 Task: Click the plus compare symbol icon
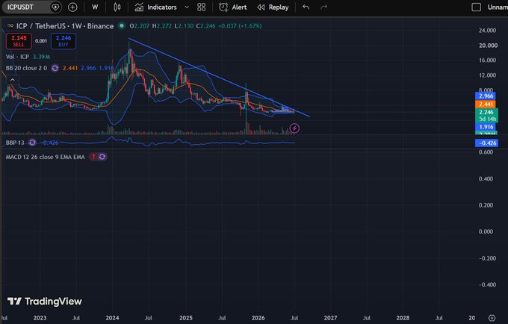coord(72,7)
